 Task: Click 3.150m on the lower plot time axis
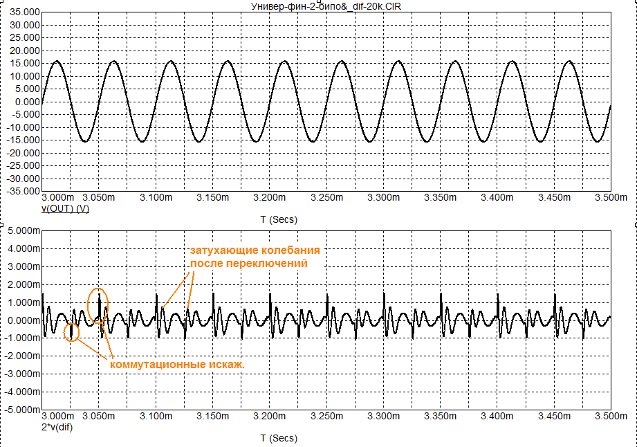(212, 416)
